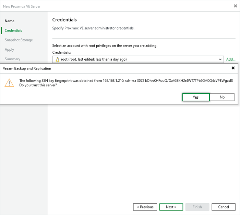Click the Linux penguin icon beside root
The width and height of the screenshot is (240, 215).
tap(57, 59)
